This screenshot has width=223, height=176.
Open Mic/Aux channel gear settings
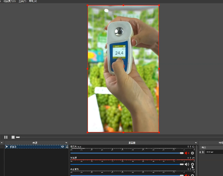click(x=192, y=153)
